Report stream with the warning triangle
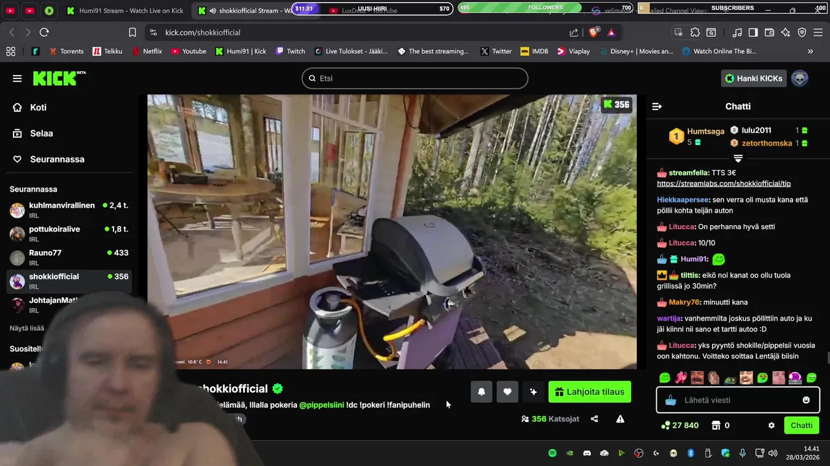 620,419
